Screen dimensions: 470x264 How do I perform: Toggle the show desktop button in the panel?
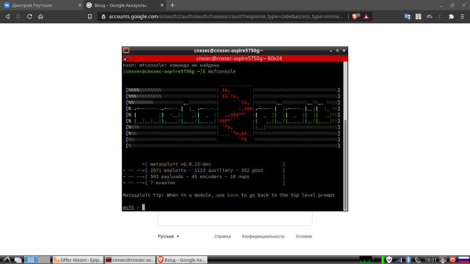tap(18, 260)
